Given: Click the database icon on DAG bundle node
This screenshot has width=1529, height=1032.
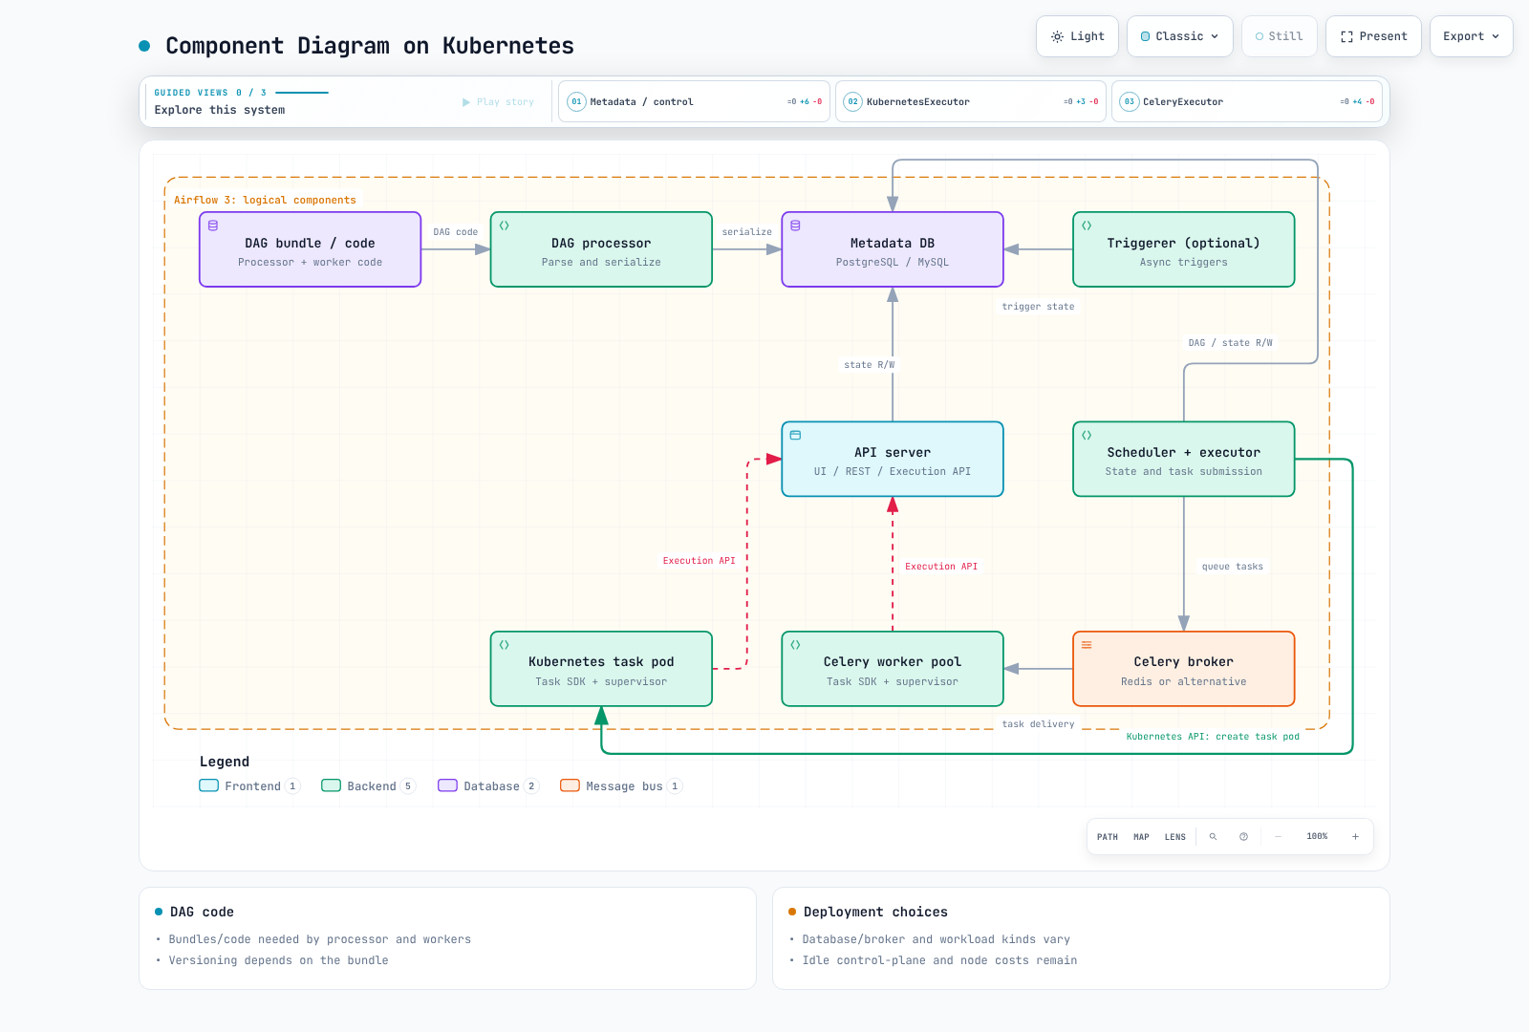Looking at the screenshot, I should click(x=213, y=226).
